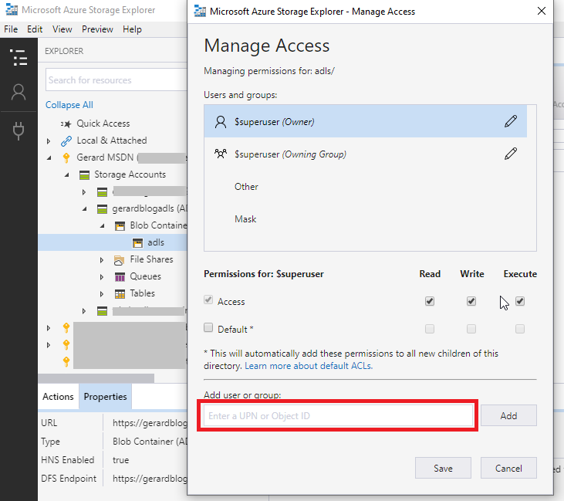Image resolution: width=564 pixels, height=501 pixels.
Task: Expand the Tables node arrow
Action: (102, 293)
